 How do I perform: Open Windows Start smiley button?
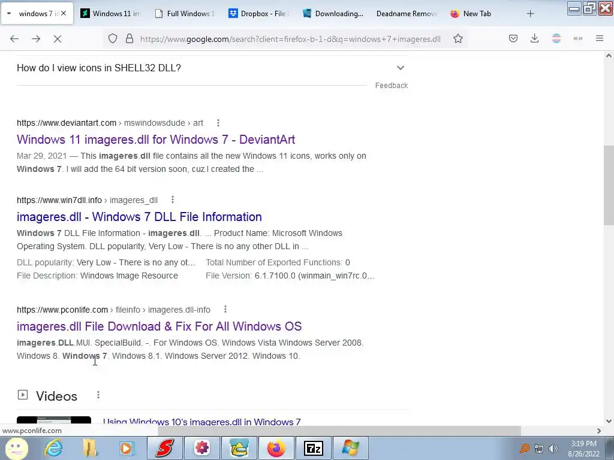16,448
